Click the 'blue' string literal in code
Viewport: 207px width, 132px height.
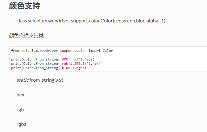click(x=66, y=68)
